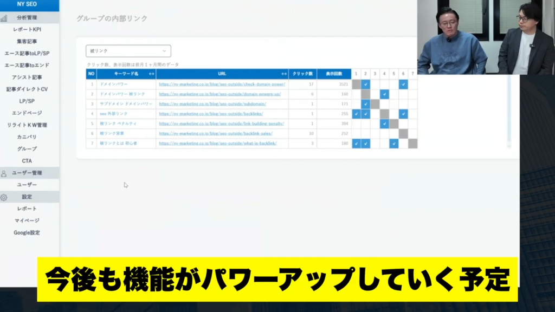Collapse the 設定 sidebar section
The height and width of the screenshot is (312, 555).
(x=27, y=197)
